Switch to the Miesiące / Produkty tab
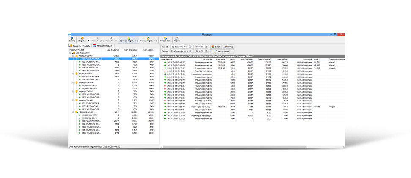This screenshot has width=411, height=178. (103, 45)
